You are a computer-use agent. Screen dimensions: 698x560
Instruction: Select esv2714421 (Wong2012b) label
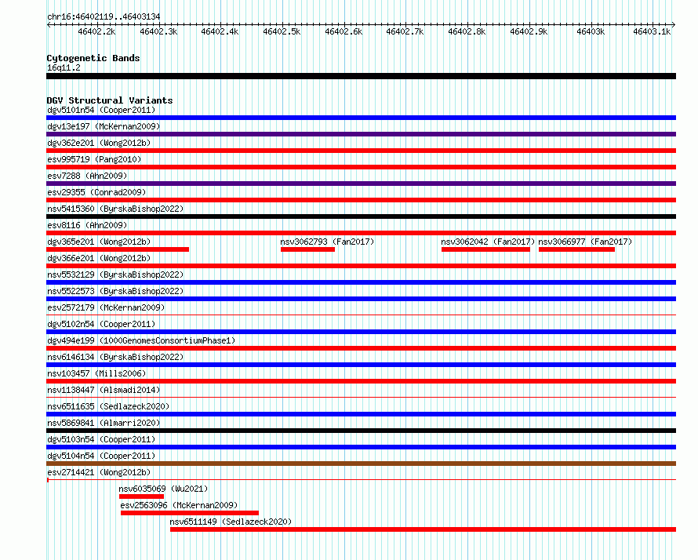click(99, 472)
